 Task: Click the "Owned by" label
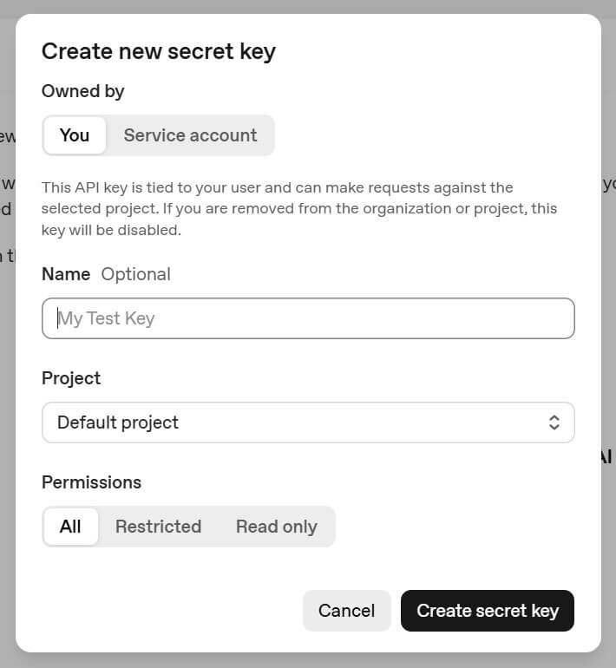(x=83, y=91)
